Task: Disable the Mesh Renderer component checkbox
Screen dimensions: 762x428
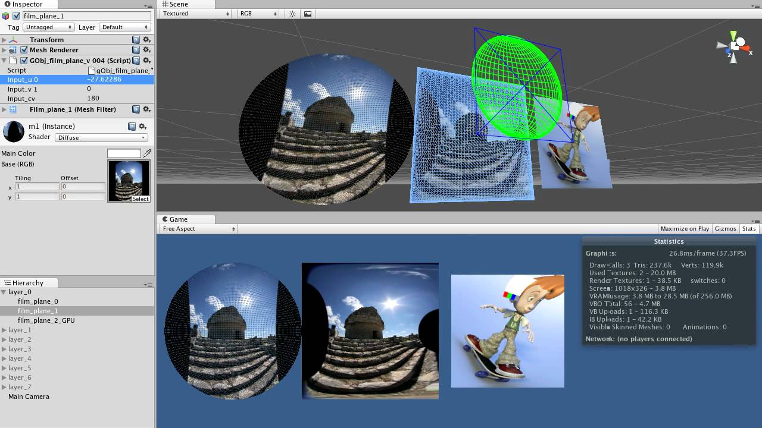Action: (x=24, y=50)
